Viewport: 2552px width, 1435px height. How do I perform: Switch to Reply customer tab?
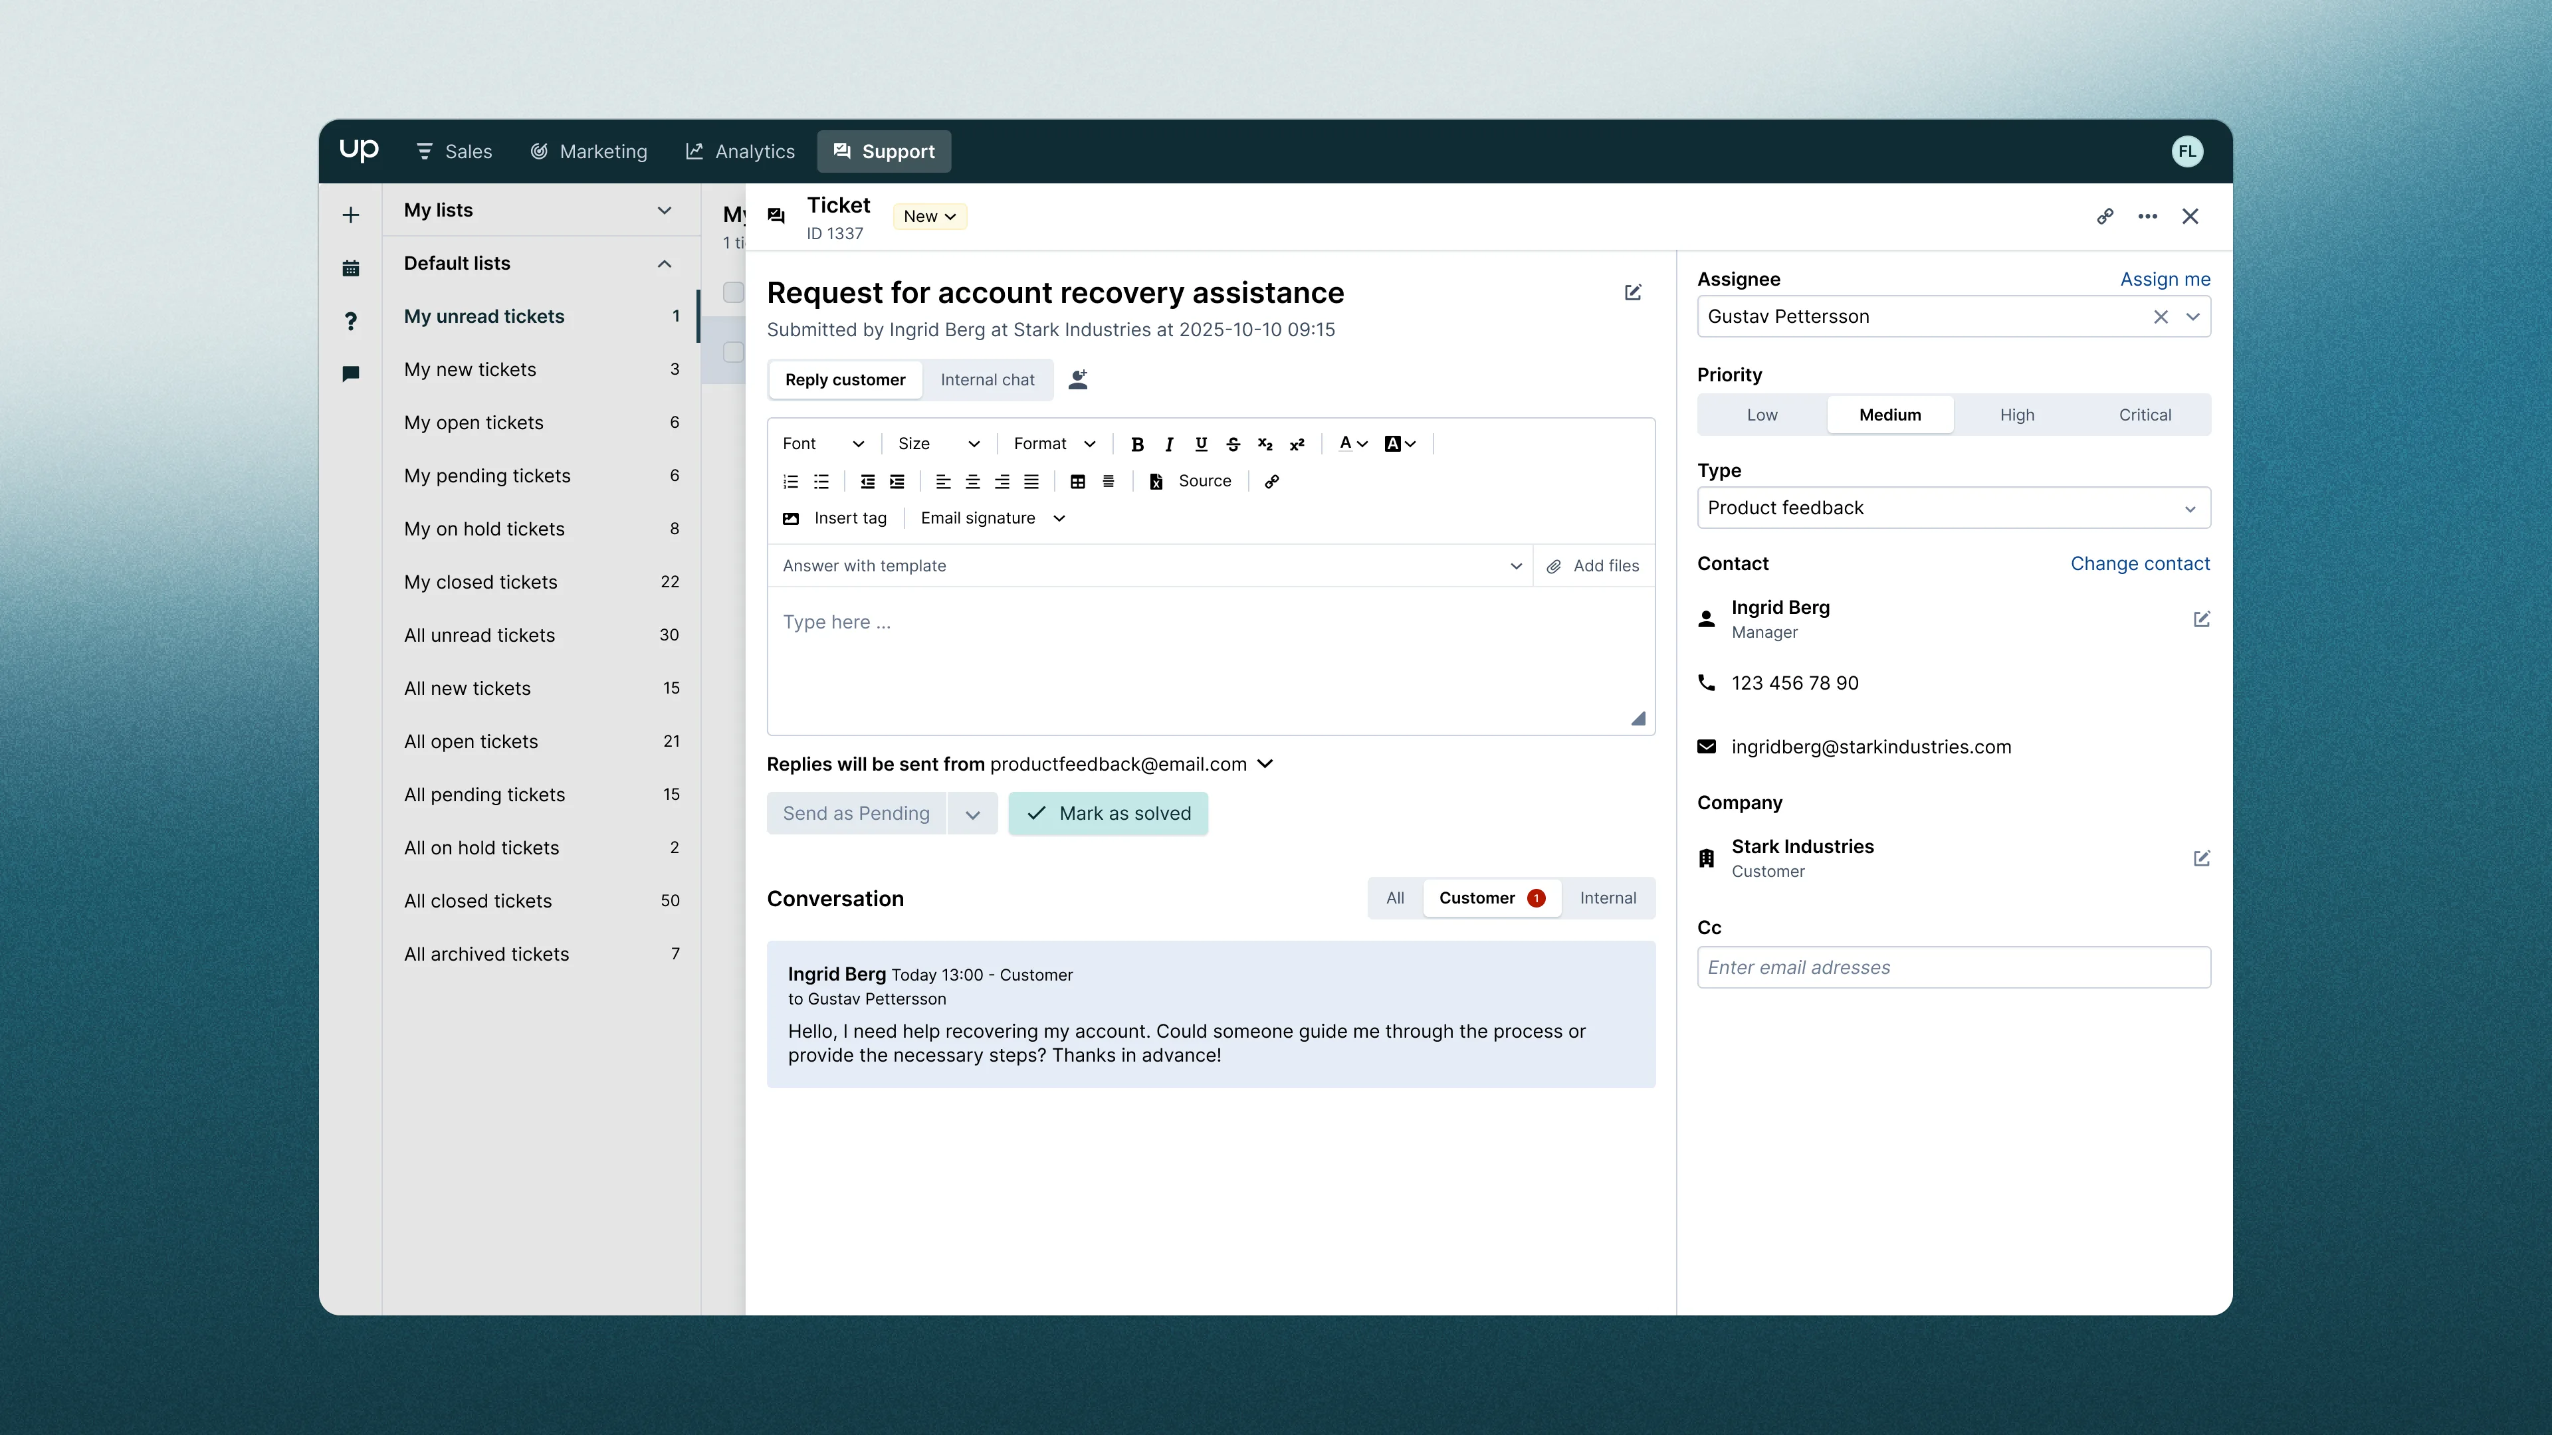click(845, 379)
